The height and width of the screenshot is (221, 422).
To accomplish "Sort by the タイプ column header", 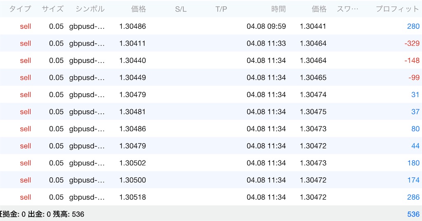I will (20, 9).
